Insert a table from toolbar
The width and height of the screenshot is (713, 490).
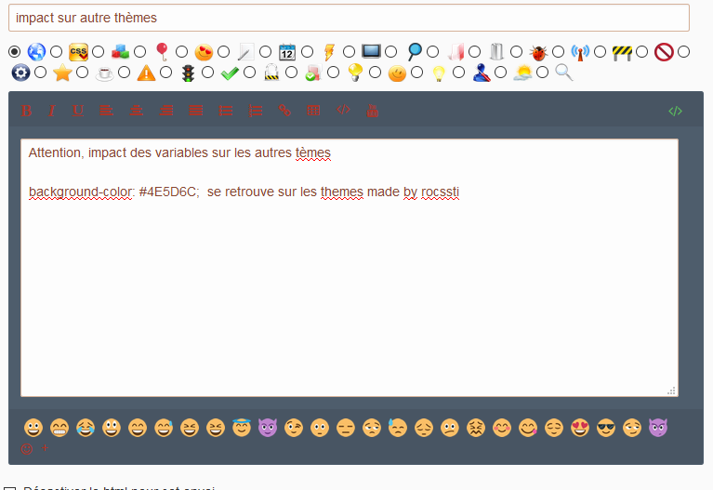pyautogui.click(x=313, y=111)
